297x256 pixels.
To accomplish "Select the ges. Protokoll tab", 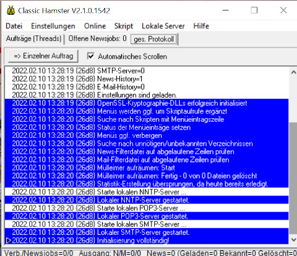I will point(153,39).
